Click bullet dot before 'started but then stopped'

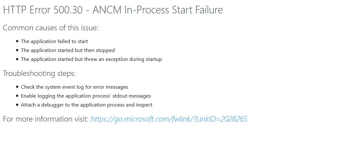tap(17, 50)
